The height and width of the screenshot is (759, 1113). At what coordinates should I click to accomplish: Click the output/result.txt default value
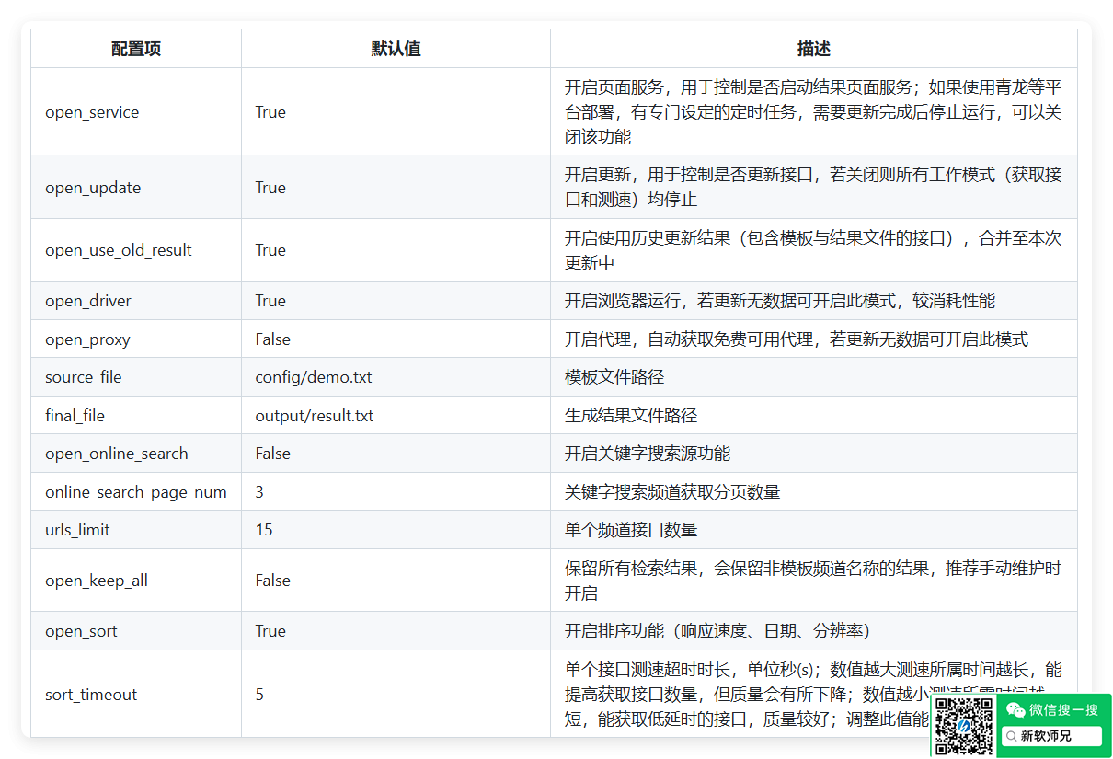(315, 416)
